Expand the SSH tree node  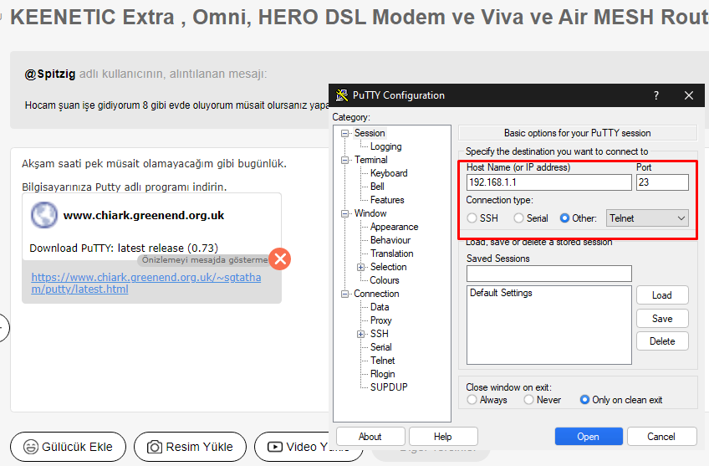tap(360, 335)
